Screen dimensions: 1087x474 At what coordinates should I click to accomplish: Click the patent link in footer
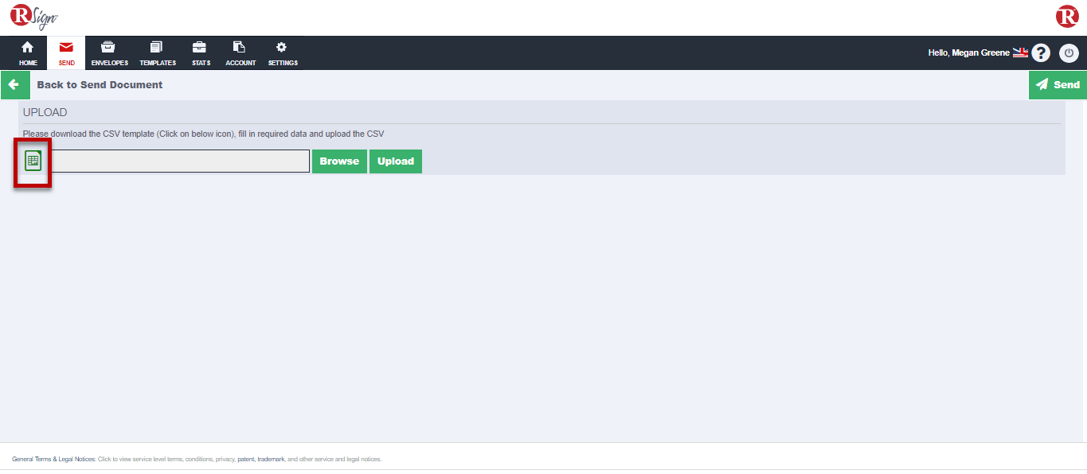click(245, 459)
